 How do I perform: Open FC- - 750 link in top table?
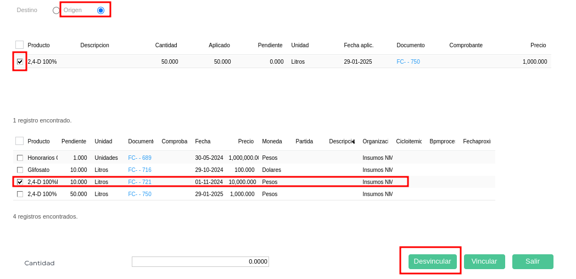coord(408,62)
